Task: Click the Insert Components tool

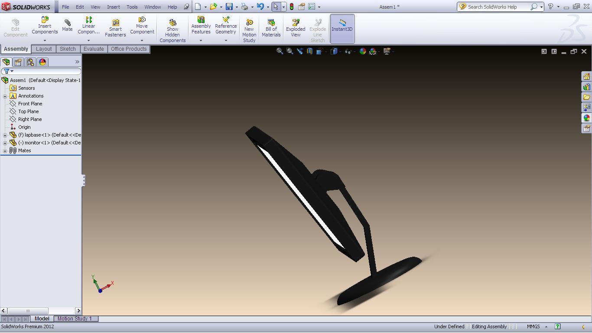Action: coord(45,26)
